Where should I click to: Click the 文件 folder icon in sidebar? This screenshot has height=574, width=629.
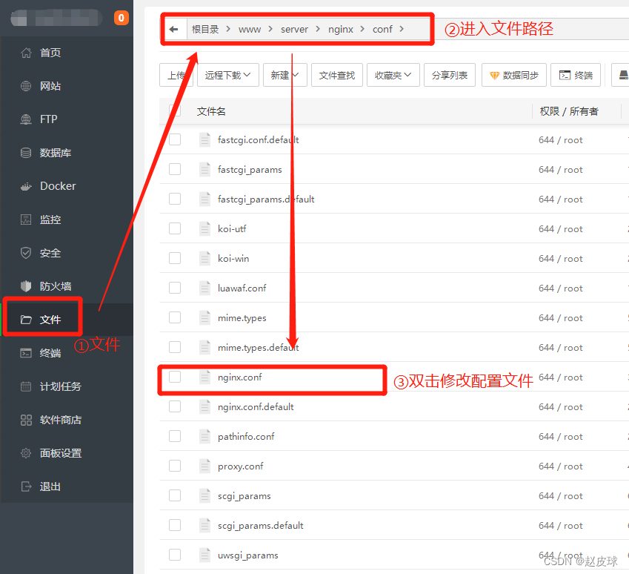(26, 320)
